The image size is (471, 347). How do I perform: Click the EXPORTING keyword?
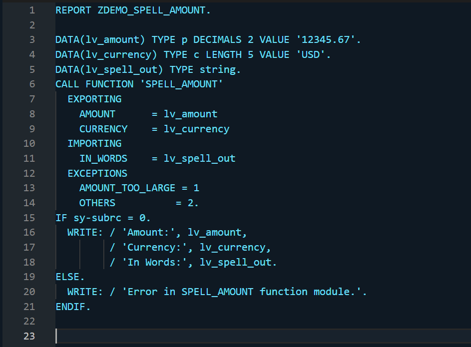(x=94, y=99)
